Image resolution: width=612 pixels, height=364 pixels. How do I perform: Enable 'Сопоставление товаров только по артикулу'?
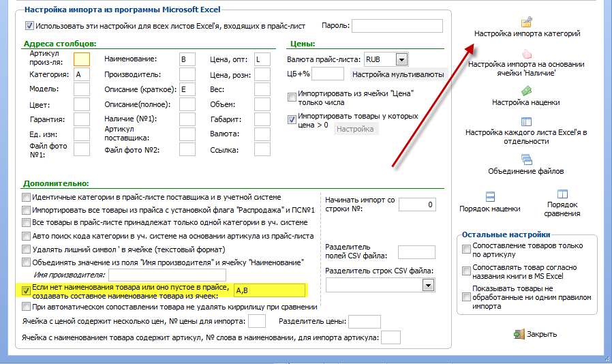pyautogui.click(x=466, y=249)
